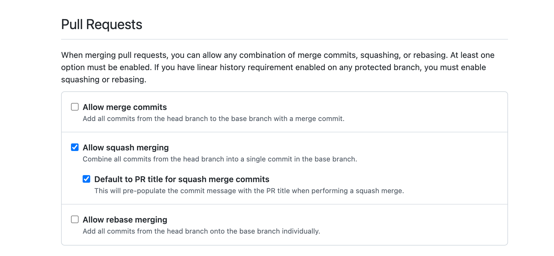554x256 pixels.
Task: Enable the Allow rebase merging checkbox
Action: [74, 220]
